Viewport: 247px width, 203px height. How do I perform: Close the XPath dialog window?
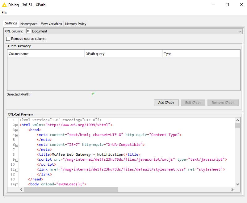241,5
